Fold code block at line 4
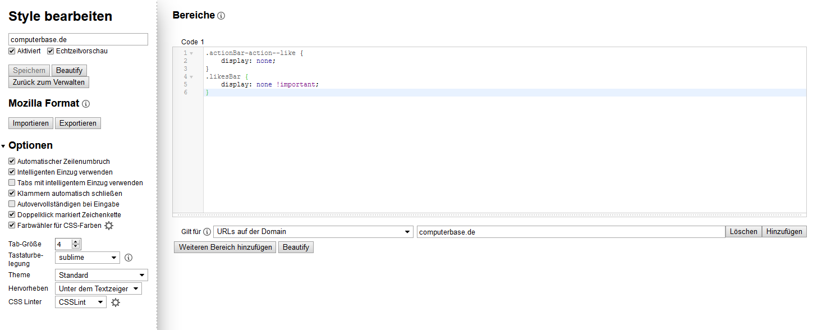The height and width of the screenshot is (330, 822). (191, 77)
